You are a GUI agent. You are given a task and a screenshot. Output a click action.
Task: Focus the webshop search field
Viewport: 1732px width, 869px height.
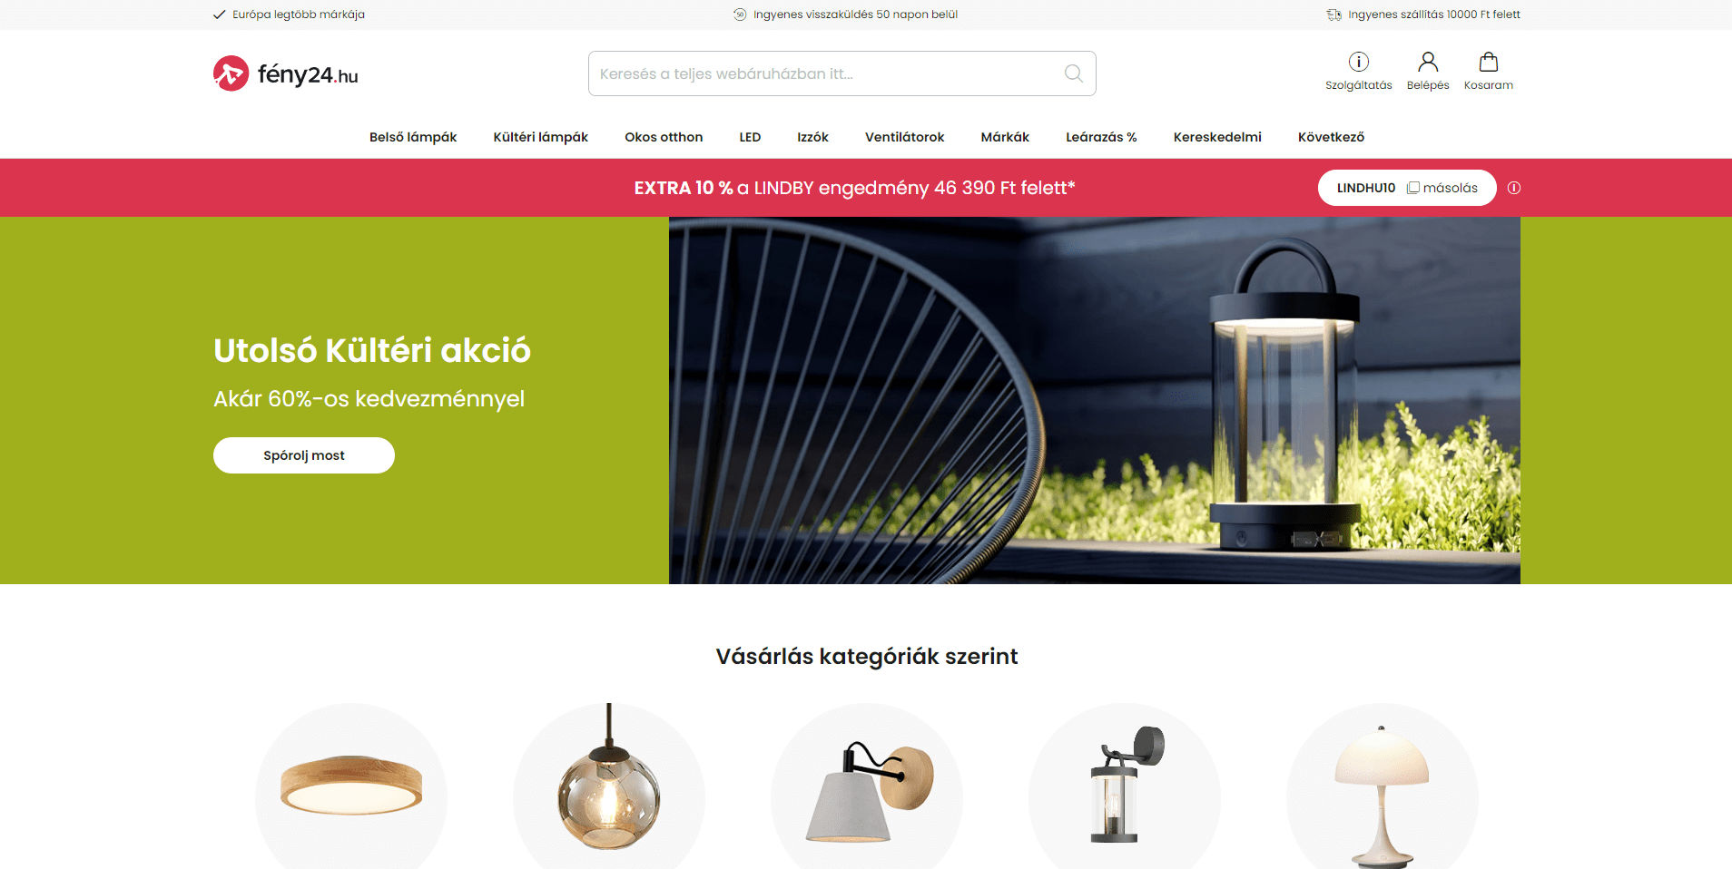842,73
